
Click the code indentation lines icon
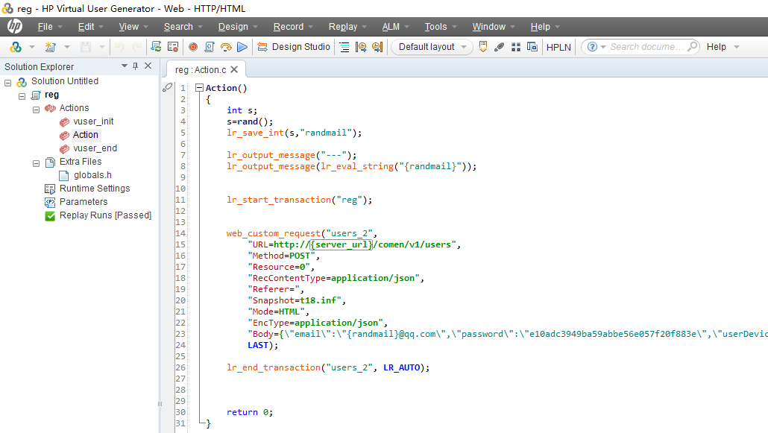pos(344,47)
